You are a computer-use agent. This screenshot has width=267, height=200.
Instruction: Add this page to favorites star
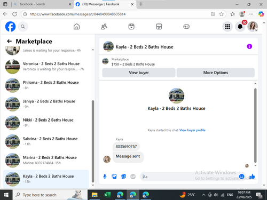click(221, 14)
